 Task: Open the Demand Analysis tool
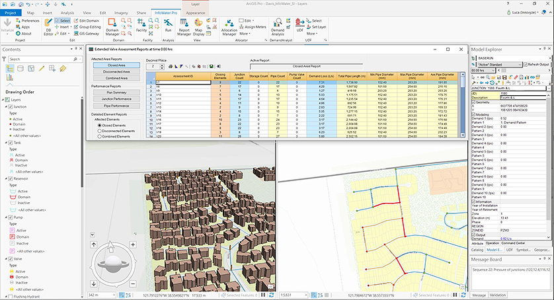278,27
